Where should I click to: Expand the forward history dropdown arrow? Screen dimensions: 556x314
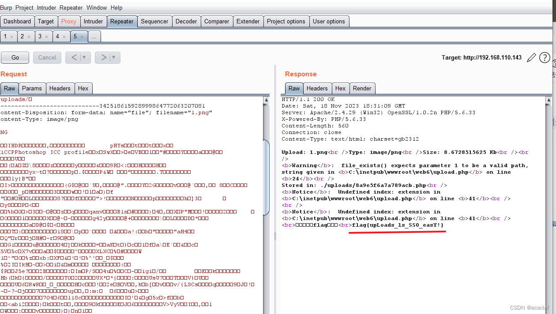[x=114, y=57]
